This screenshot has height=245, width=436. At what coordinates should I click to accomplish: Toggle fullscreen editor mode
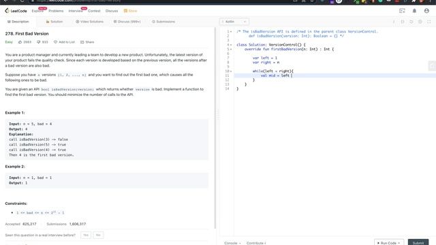pyautogui.click(x=429, y=22)
